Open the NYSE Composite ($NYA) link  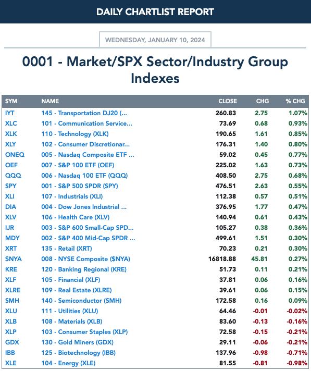[x=86, y=259]
